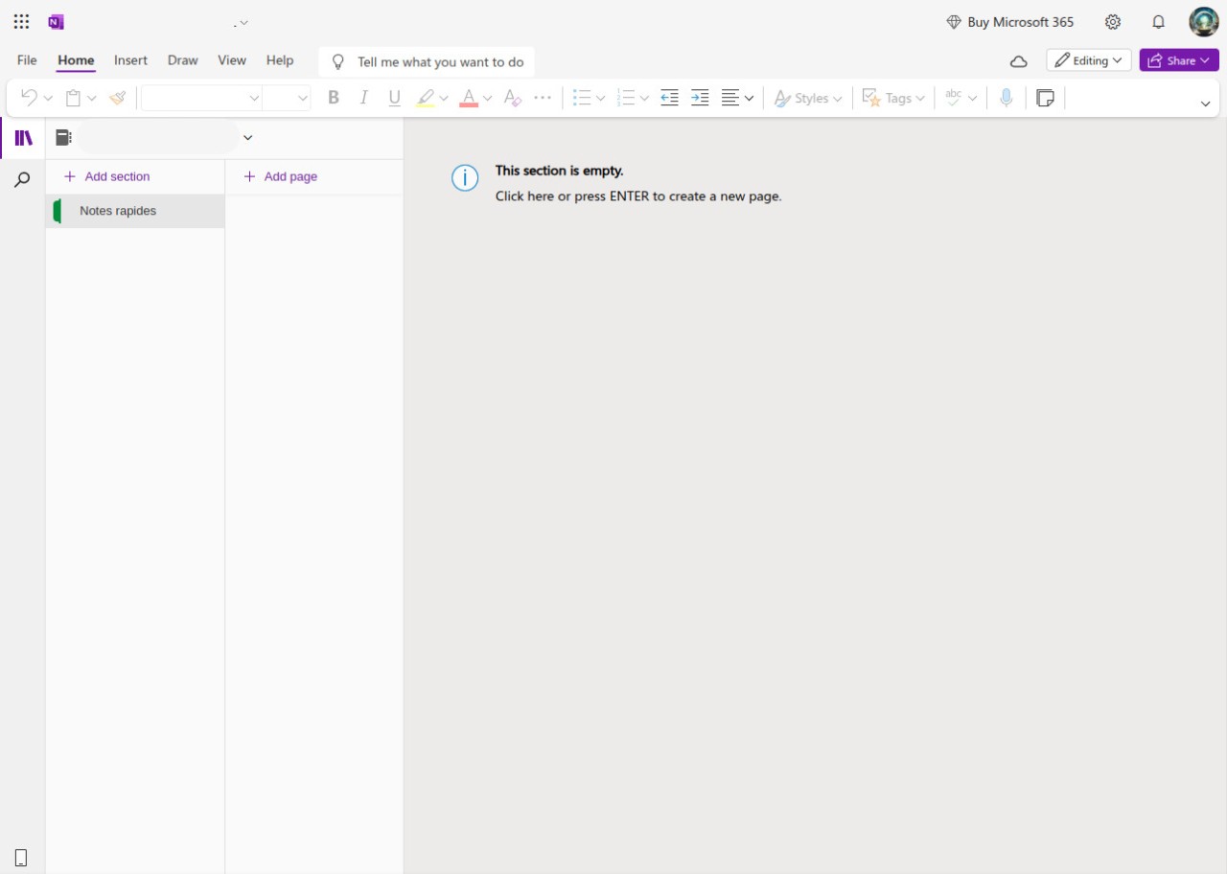Click Add section in the sidebar
Screen dimensions: 1227x874
coord(105,176)
